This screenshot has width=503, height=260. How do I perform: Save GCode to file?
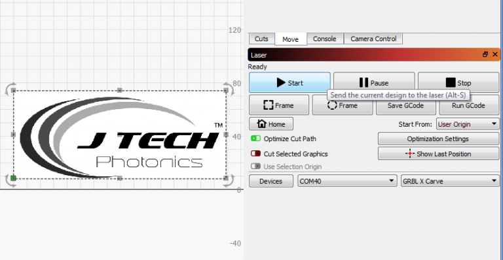point(405,105)
